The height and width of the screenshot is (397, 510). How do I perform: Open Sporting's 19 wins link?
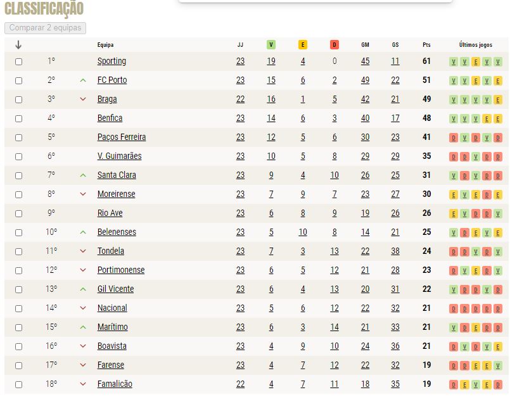[271, 61]
